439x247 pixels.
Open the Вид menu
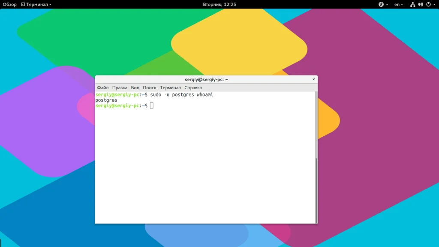pyautogui.click(x=135, y=87)
